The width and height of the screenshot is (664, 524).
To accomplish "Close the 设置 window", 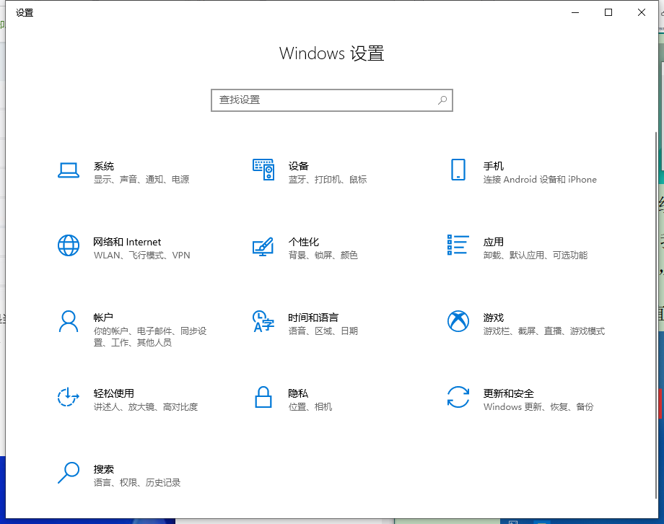I will coord(642,13).
